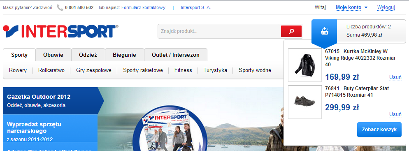Go to homepage via Intersport logo
This screenshot has width=409, height=151.
coord(60,31)
